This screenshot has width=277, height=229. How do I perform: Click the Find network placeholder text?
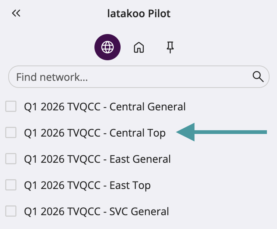point(52,77)
